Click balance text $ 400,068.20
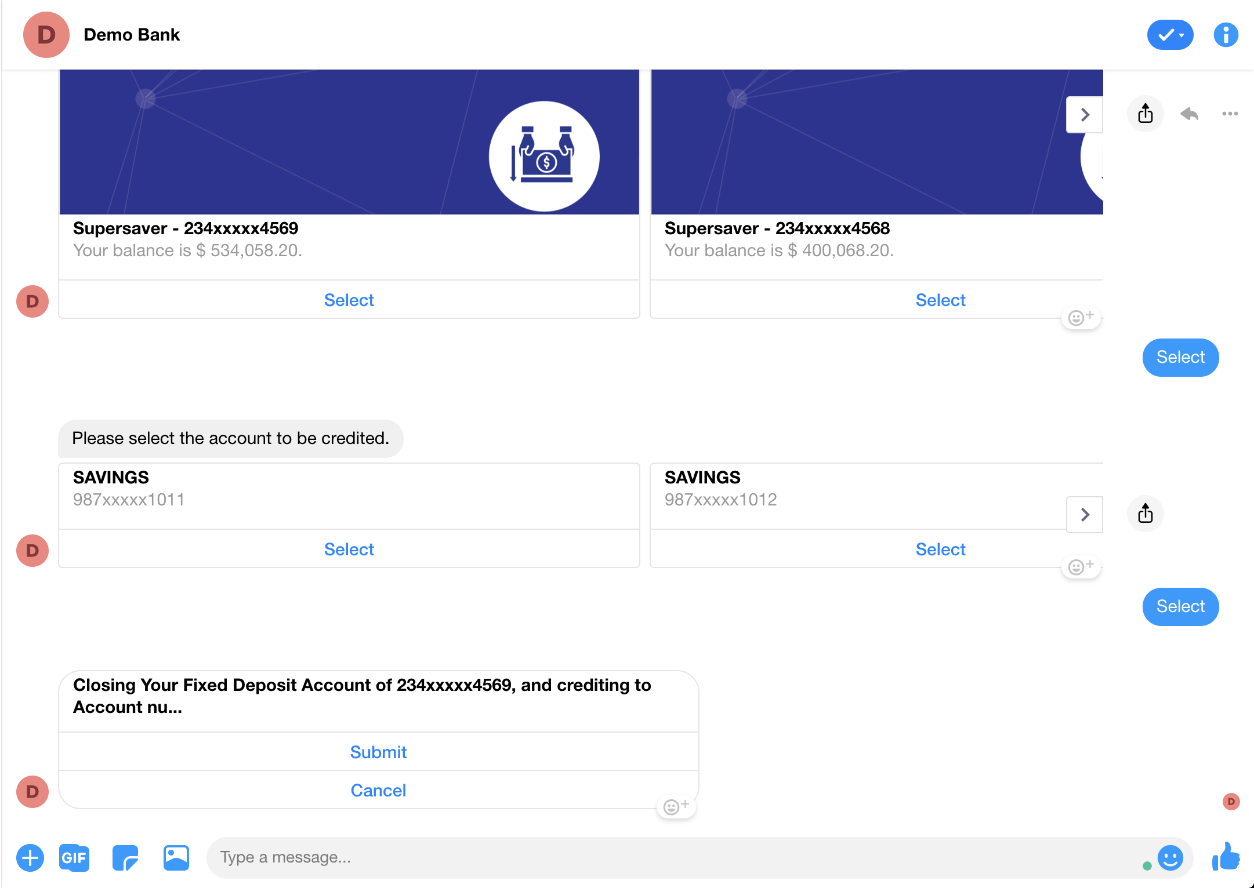Screen dimensions: 1254x888 (779, 250)
